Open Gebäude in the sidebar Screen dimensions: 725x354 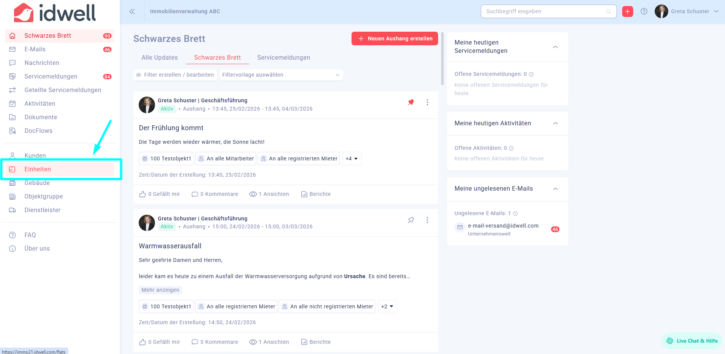[x=60, y=183]
